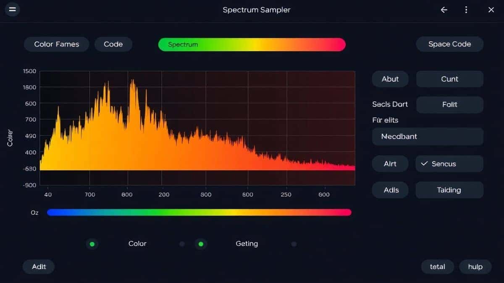Click the Folit button
This screenshot has height=283, width=504.
[449, 104]
